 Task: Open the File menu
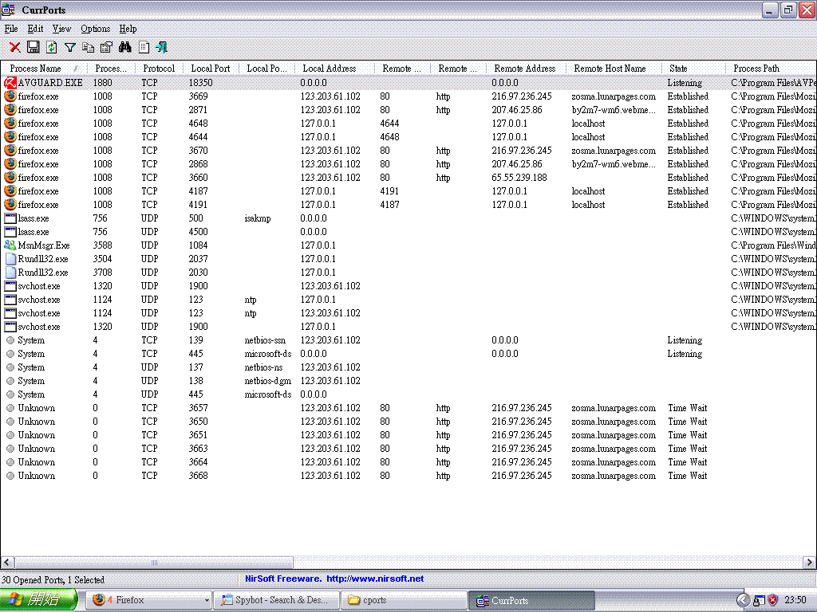click(x=11, y=29)
